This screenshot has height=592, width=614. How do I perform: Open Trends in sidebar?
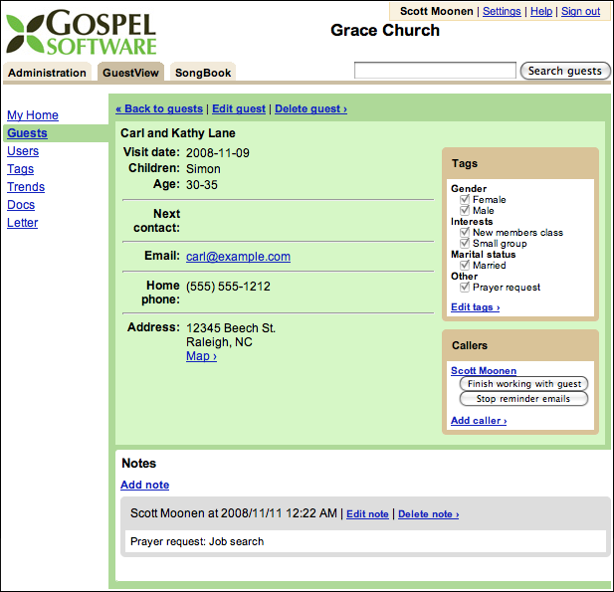pos(26,187)
